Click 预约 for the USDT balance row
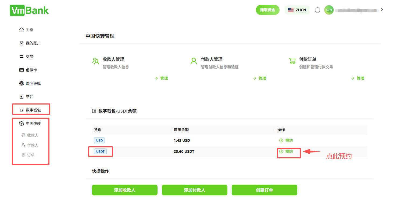 pos(288,153)
